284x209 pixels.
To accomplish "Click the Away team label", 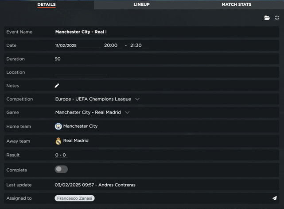I will [18, 141].
